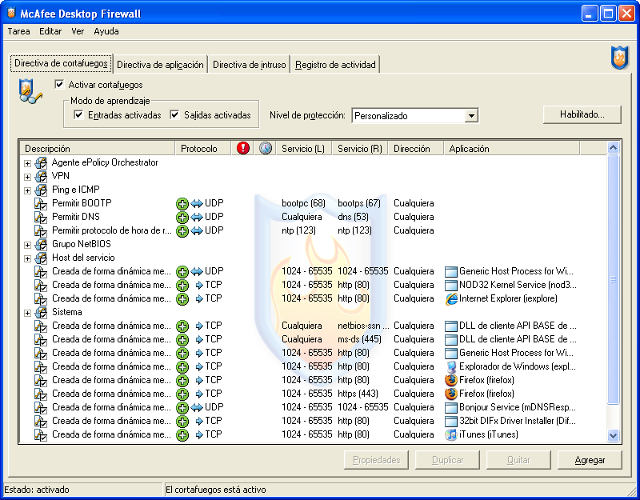640x500 pixels.
Task: Click the Quitar button
Action: point(518,460)
